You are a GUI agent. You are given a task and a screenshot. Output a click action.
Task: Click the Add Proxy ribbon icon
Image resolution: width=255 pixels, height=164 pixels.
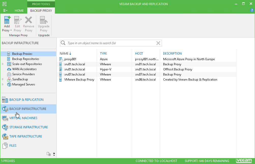(7, 20)
